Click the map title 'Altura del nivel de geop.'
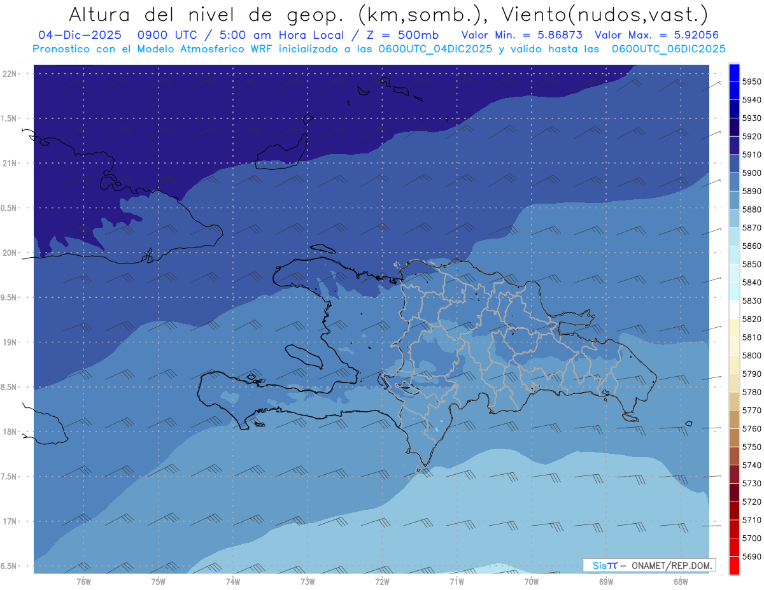The width and height of the screenshot is (764, 590). coord(206,14)
